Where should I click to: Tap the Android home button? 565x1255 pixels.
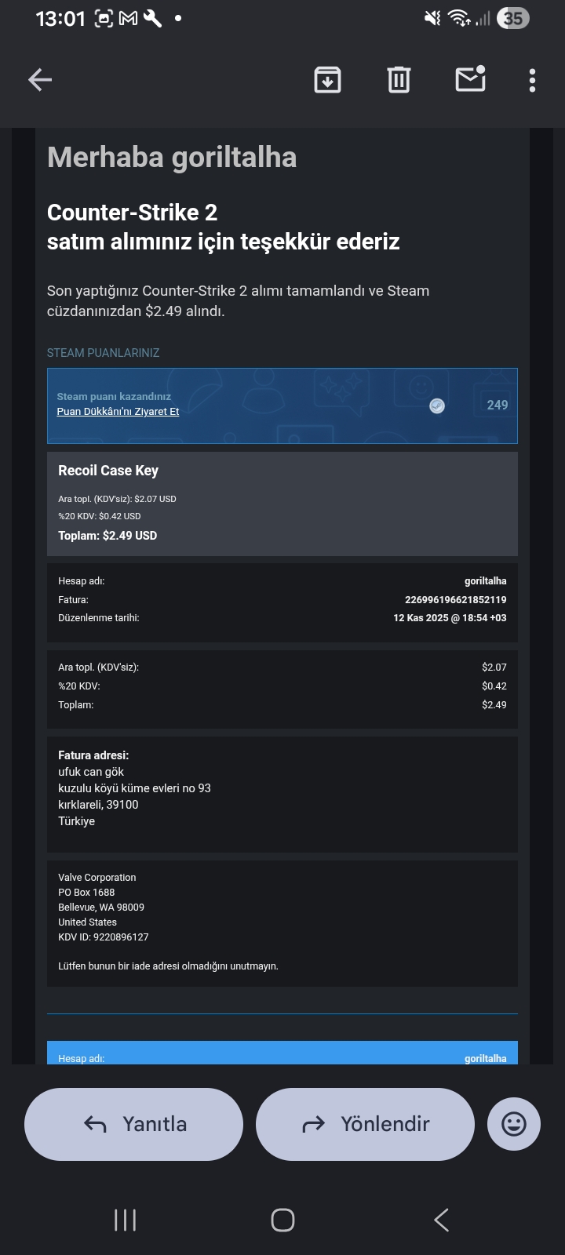pyautogui.click(x=282, y=1220)
